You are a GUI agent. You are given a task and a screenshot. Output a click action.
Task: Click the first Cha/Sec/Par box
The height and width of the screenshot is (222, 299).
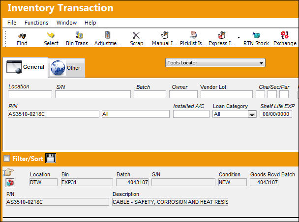tap(260, 94)
